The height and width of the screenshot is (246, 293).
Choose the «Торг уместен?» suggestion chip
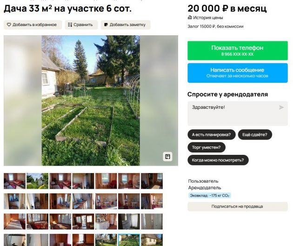pos(206,147)
